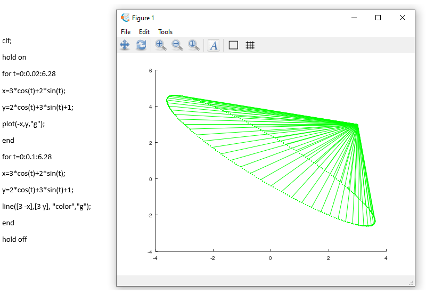Select the Pan tool in the toolbar
426x294 pixels.
coord(125,45)
